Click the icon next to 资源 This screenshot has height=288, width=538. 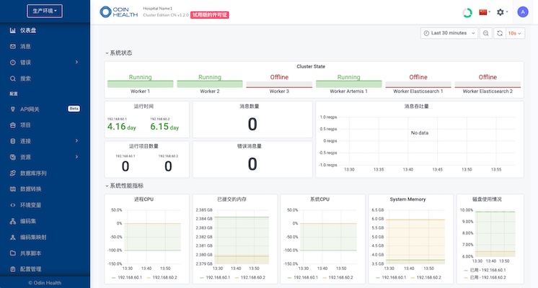coord(13,157)
